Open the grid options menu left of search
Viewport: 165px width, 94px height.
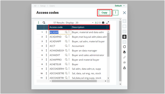(x=38, y=23)
